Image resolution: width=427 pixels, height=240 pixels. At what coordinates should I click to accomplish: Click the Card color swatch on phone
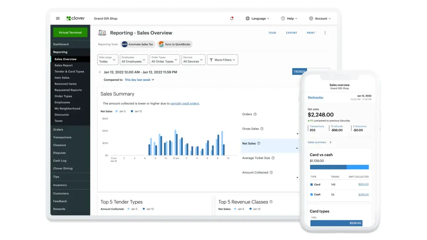point(311,185)
